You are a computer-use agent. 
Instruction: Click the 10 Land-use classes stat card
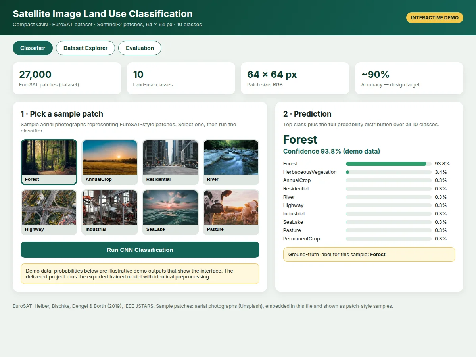coord(181,78)
